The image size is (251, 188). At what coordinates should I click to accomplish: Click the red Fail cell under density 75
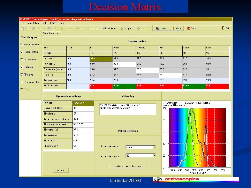pyautogui.click(x=101, y=86)
